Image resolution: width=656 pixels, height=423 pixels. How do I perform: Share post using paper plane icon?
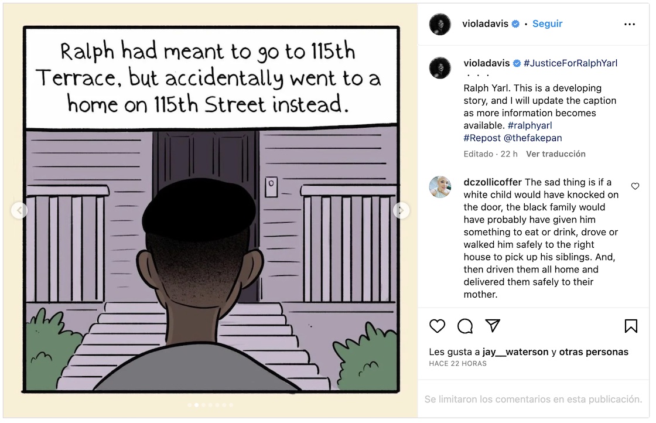(x=493, y=326)
